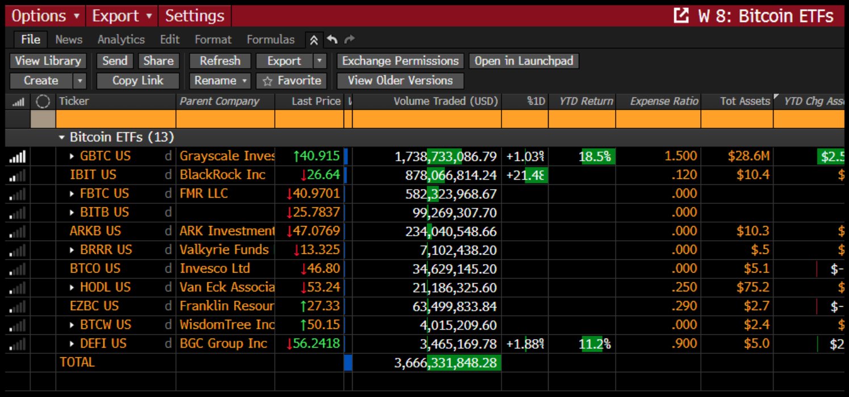849x397 pixels.
Task: Click the View Library button
Action: [48, 61]
